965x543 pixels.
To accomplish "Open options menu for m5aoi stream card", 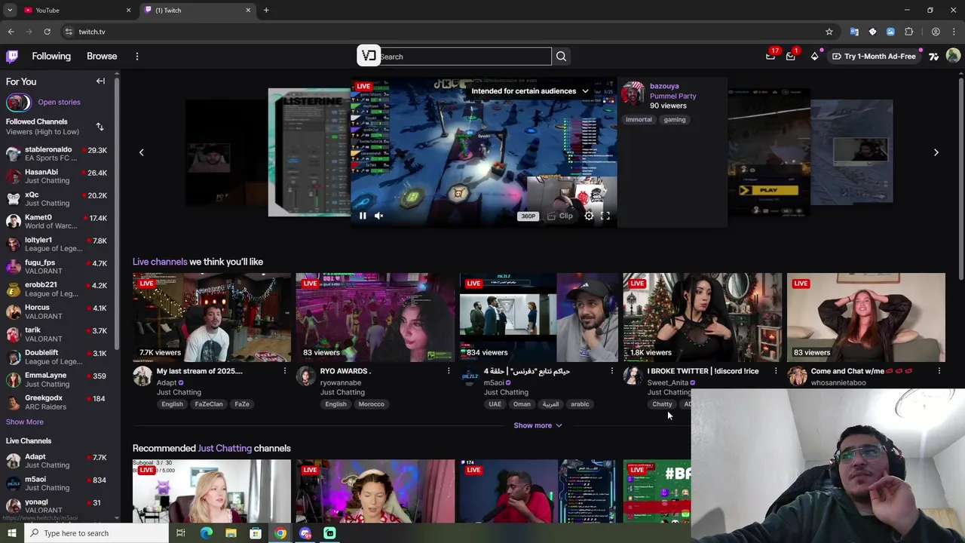I will [x=612, y=371].
